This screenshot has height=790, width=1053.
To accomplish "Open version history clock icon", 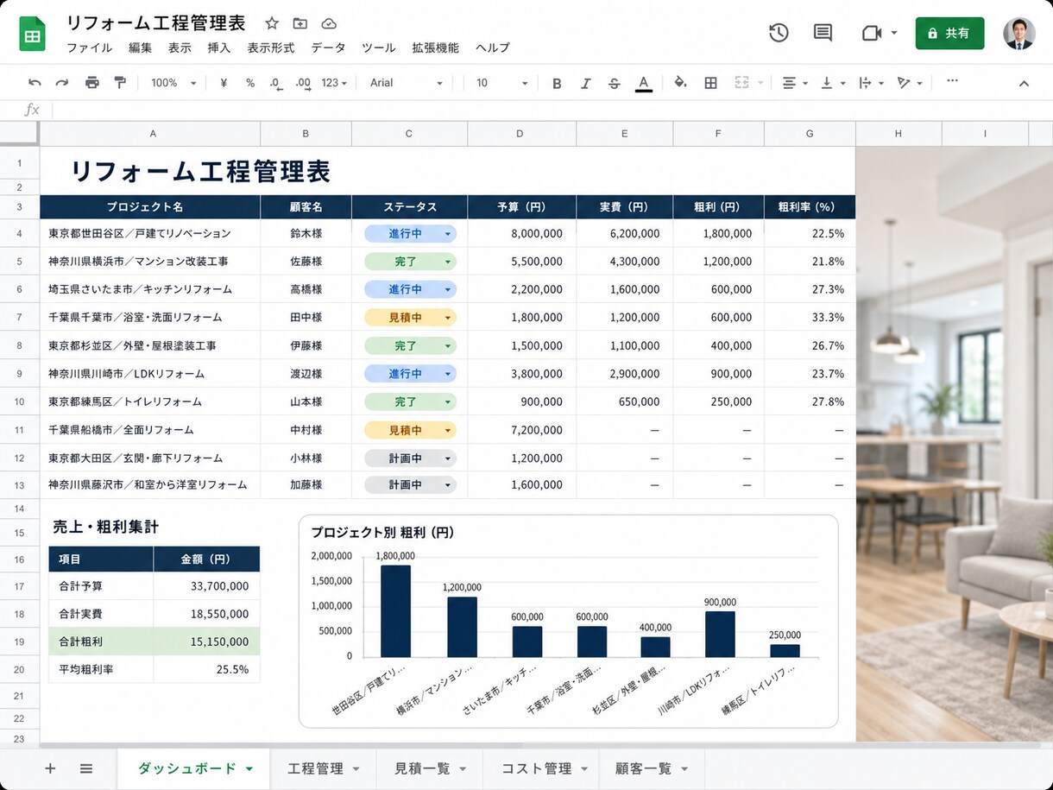I will pyautogui.click(x=779, y=33).
